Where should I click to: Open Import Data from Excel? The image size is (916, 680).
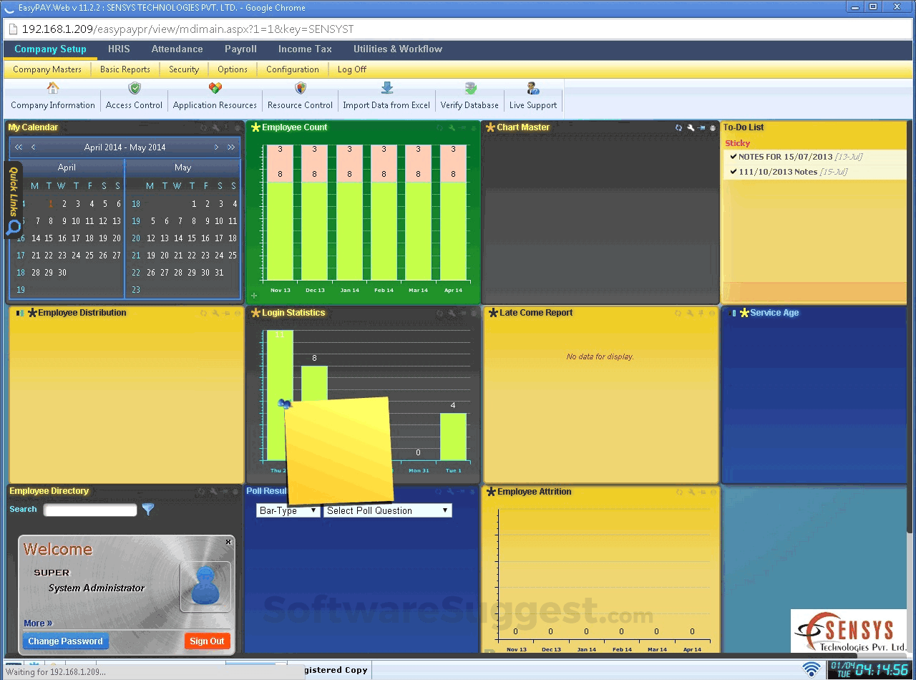386,97
